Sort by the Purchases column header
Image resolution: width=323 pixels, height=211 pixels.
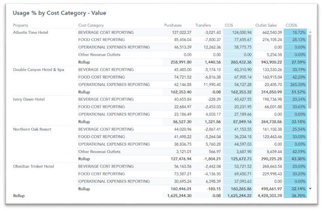[x=173, y=25]
